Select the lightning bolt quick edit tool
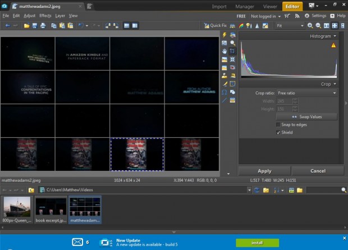 [225, 35]
